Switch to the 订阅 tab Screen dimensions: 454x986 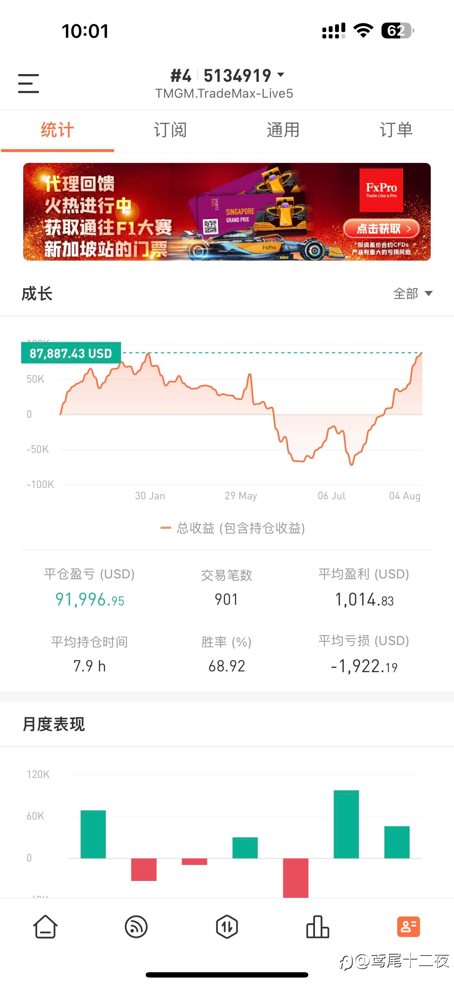click(x=170, y=130)
